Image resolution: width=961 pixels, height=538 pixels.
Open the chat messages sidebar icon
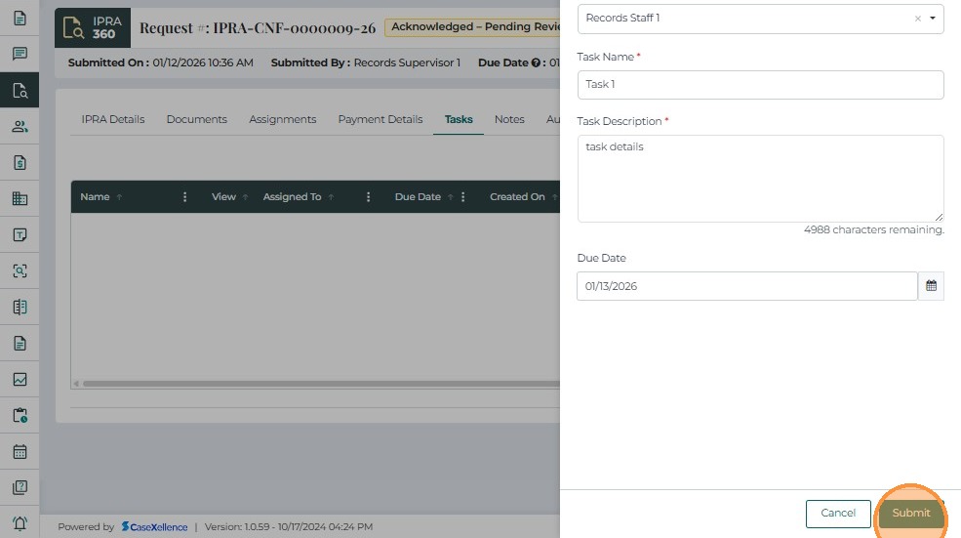coord(20,54)
